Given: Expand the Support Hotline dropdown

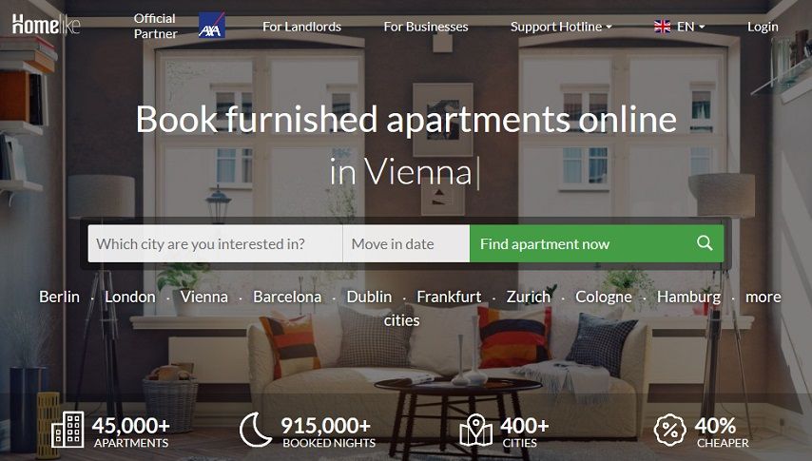Looking at the screenshot, I should (561, 27).
